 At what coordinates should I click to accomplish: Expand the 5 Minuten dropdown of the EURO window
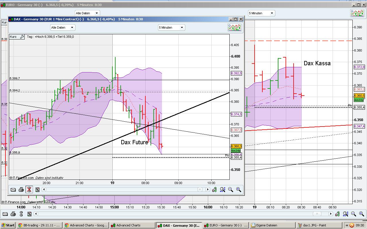[261, 13]
